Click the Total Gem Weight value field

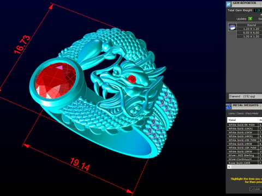[x=258, y=10]
